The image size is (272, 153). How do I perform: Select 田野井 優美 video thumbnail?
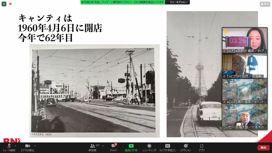pyautogui.click(x=245, y=40)
